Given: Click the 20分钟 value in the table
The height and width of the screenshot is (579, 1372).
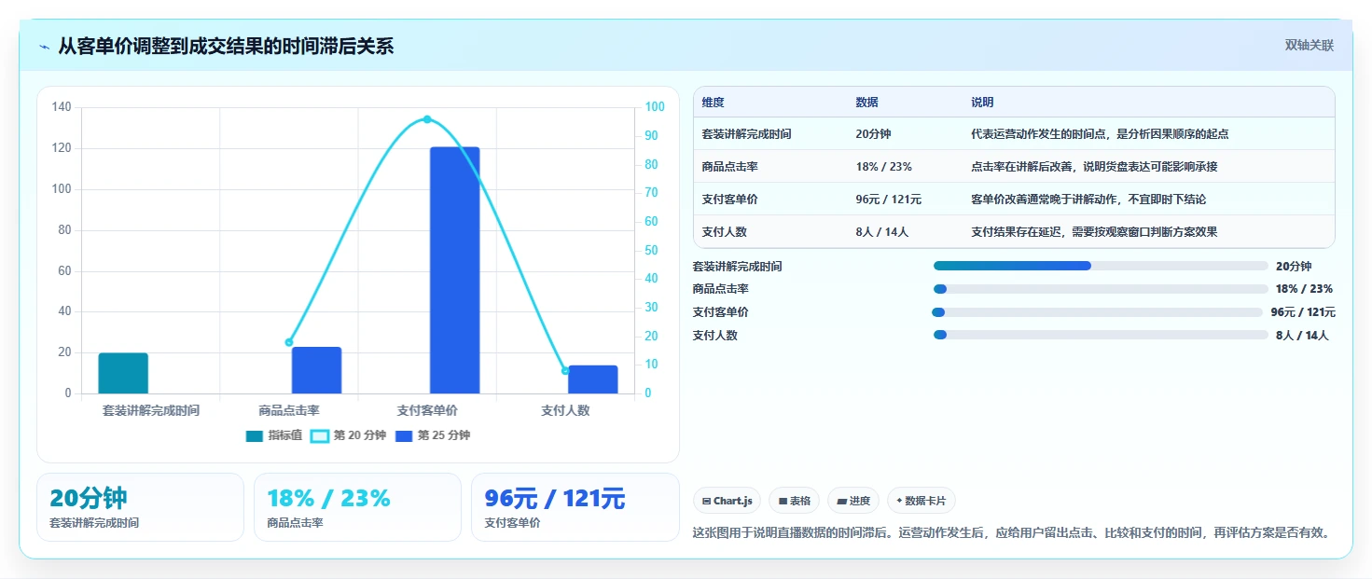Looking at the screenshot, I should 873,134.
